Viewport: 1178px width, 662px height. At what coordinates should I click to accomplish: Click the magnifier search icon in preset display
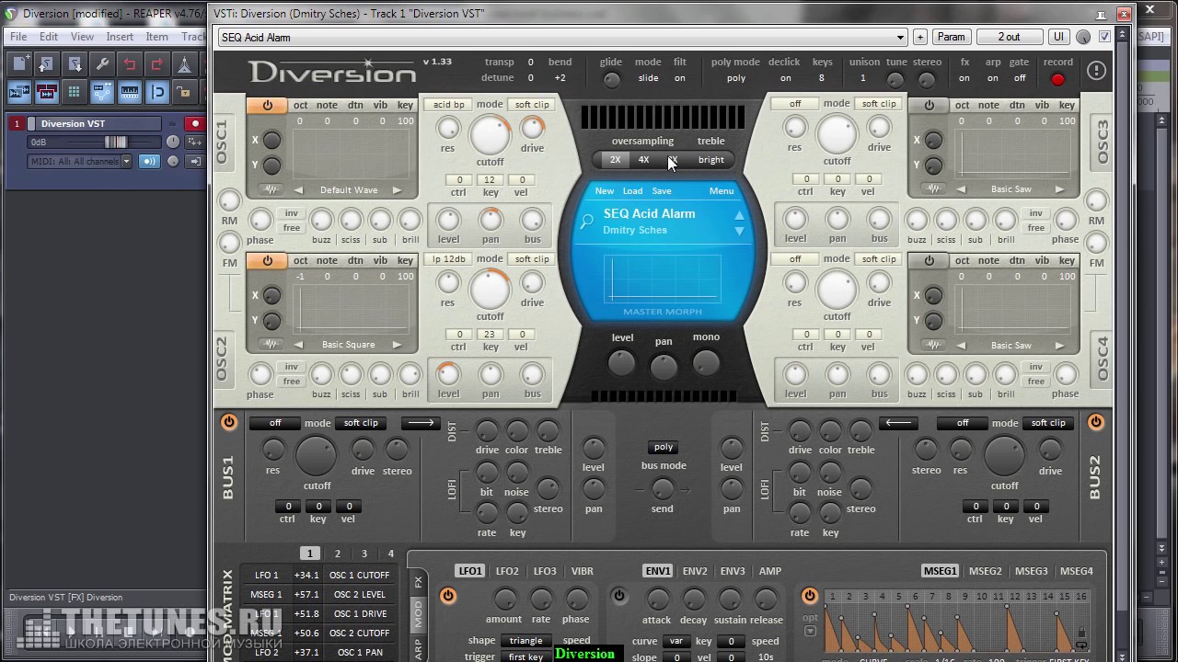586,222
